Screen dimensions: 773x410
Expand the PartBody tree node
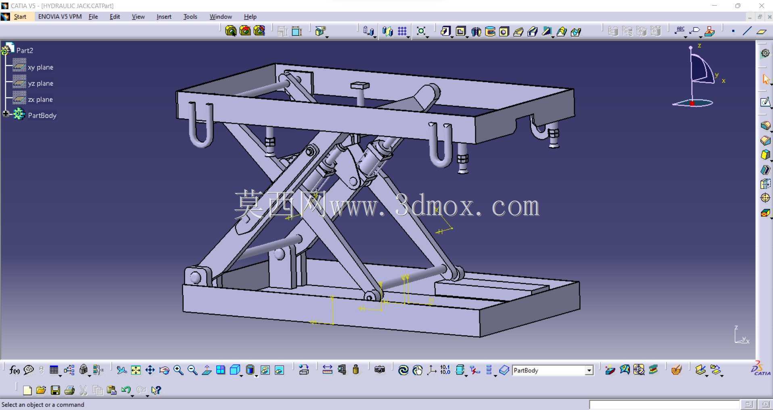point(6,114)
